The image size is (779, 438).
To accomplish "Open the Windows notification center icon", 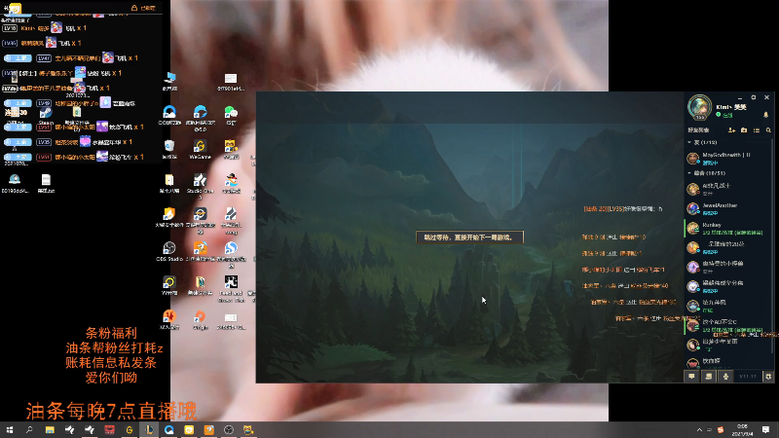I will [765, 429].
